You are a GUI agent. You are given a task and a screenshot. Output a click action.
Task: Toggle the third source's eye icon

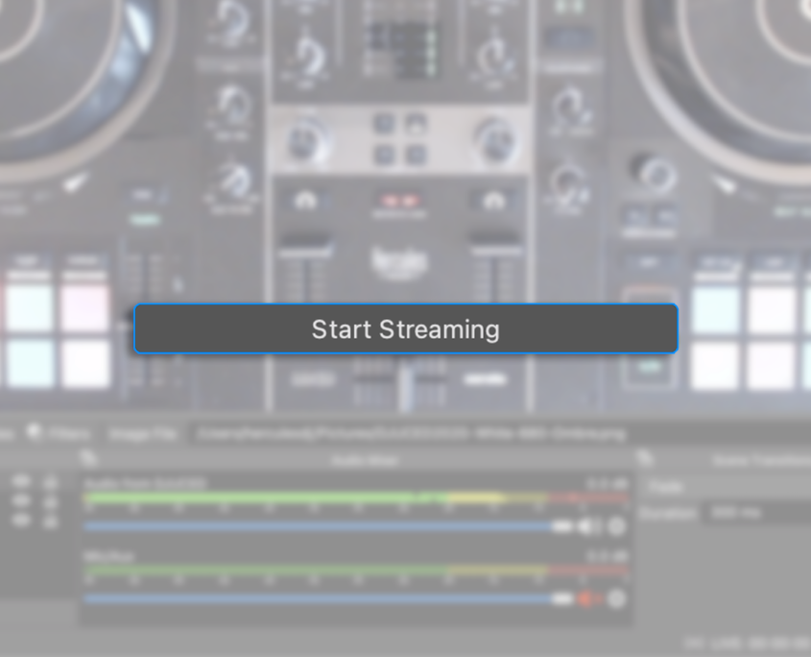coord(21,521)
